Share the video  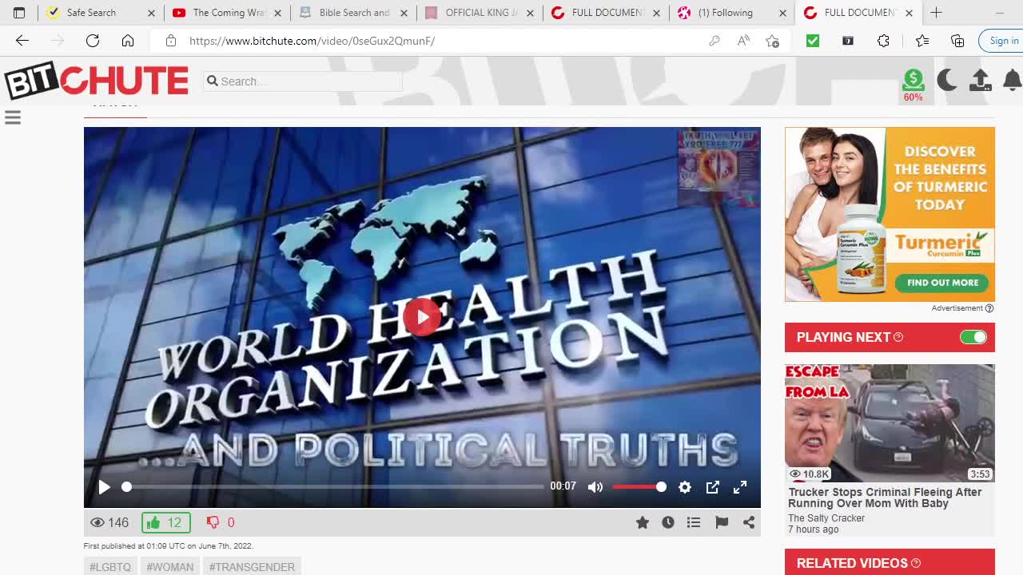pos(749,522)
